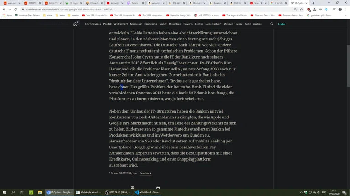Click the Login link
Image resolution: width=350 pixels, height=196 pixels.
pyautogui.click(x=282, y=24)
